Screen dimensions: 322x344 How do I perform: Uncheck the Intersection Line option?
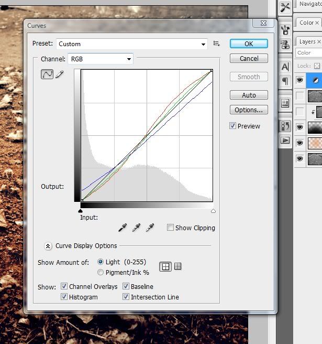pos(126,297)
